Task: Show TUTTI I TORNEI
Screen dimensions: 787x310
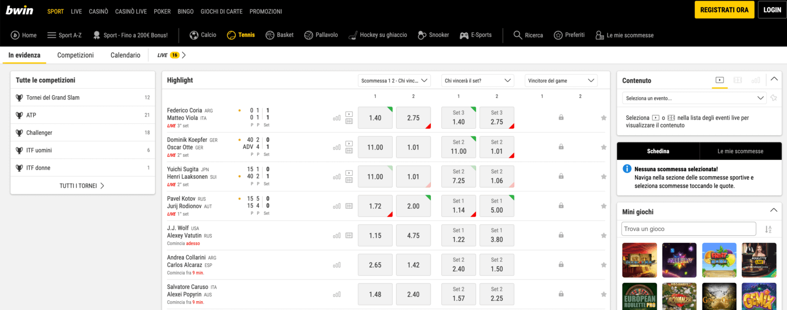Action: click(x=82, y=186)
